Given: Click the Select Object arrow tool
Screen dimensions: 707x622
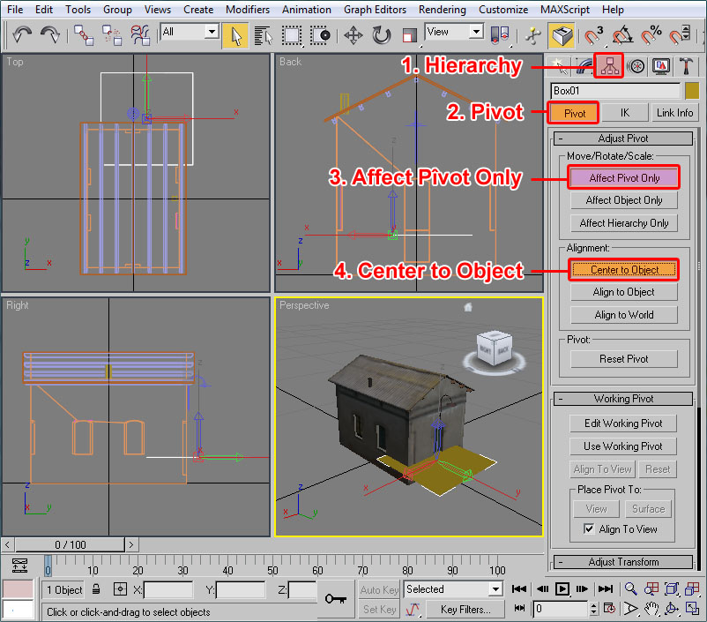Looking at the screenshot, I should (x=235, y=35).
